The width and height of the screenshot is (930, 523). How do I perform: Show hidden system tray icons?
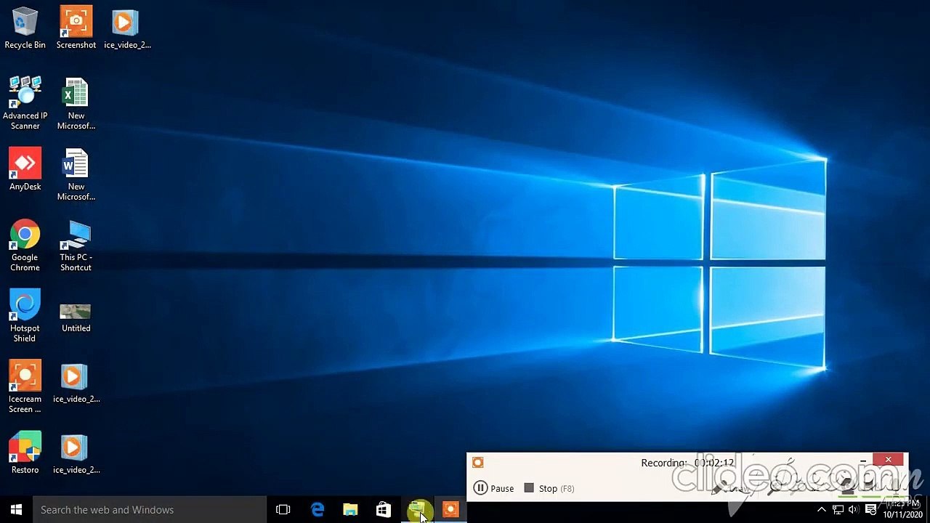(822, 509)
